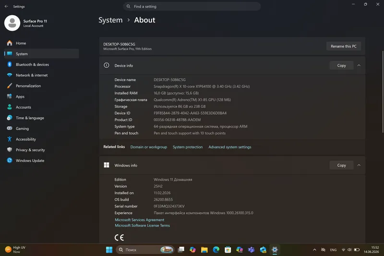This screenshot has width=384, height=256.
Task: Open the High UV weather widget
Action: point(15,250)
